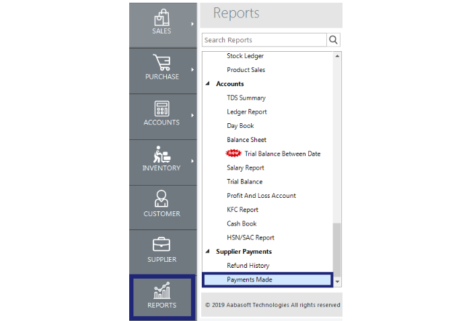The width and height of the screenshot is (471, 321).
Task: Open the Trial Balance report
Action: [x=245, y=182]
